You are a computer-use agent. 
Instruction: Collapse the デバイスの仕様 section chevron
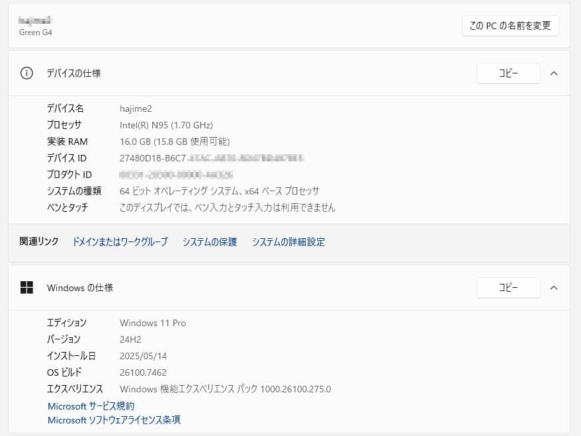click(554, 73)
